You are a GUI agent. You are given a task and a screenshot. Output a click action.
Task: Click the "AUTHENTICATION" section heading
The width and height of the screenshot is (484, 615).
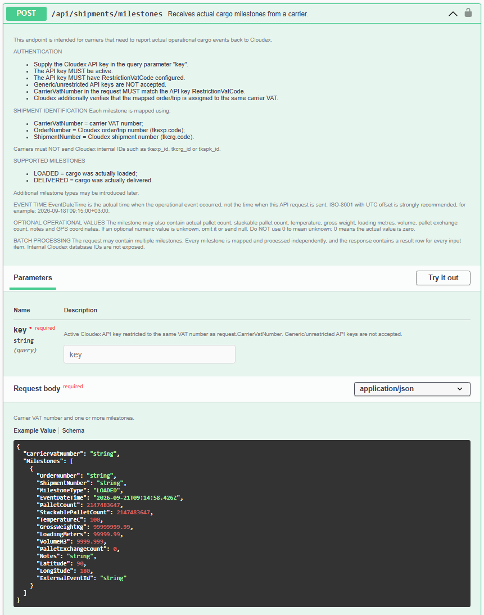pos(38,51)
